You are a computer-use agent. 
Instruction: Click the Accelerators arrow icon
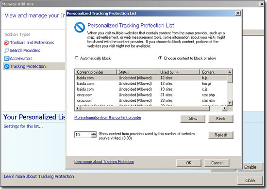click(x=7, y=59)
